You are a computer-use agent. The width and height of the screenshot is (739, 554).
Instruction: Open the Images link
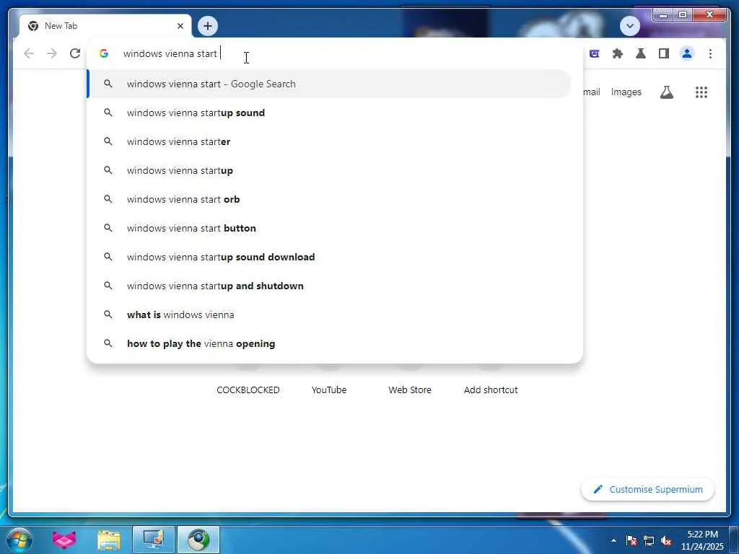pyautogui.click(x=626, y=92)
